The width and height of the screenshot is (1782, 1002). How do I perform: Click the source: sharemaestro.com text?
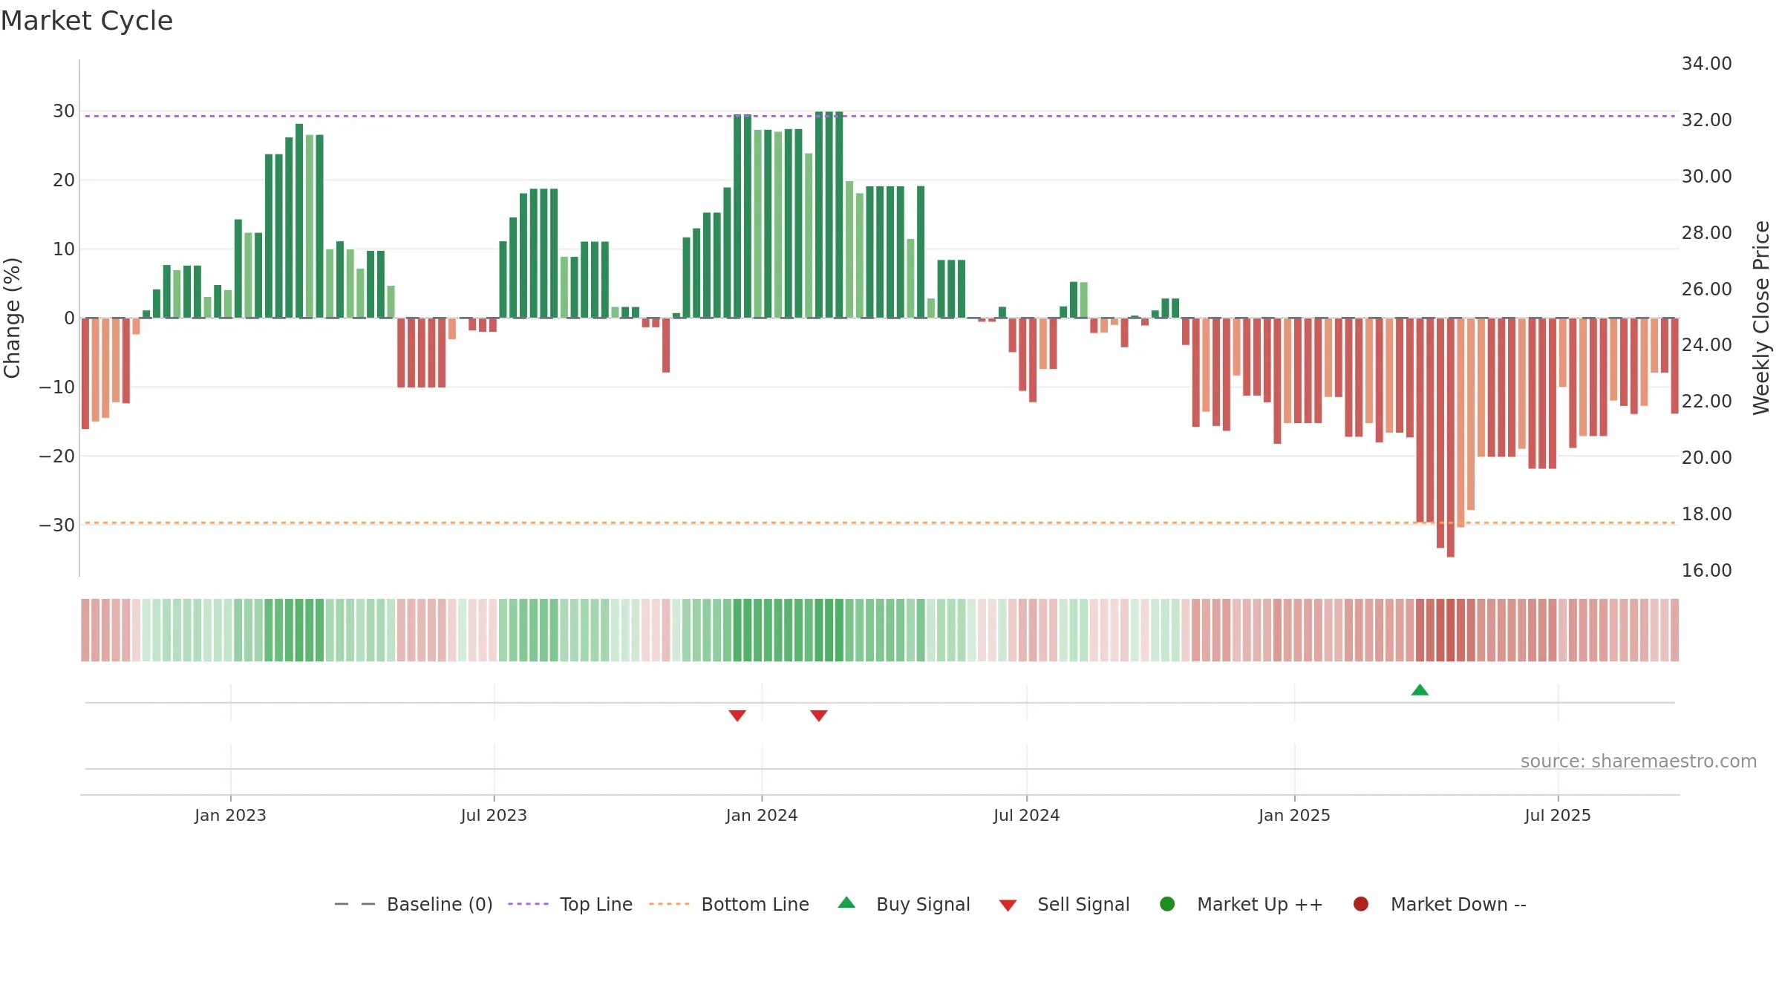1639,762
